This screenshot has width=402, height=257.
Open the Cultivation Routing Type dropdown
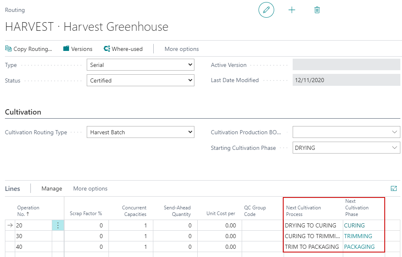pos(190,132)
